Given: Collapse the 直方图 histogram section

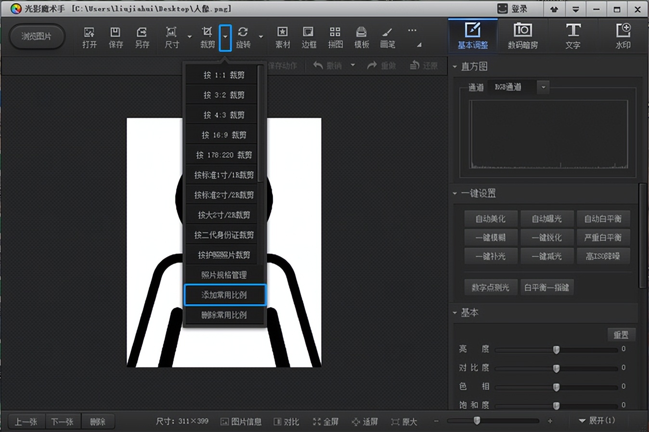Looking at the screenshot, I should pos(454,67).
